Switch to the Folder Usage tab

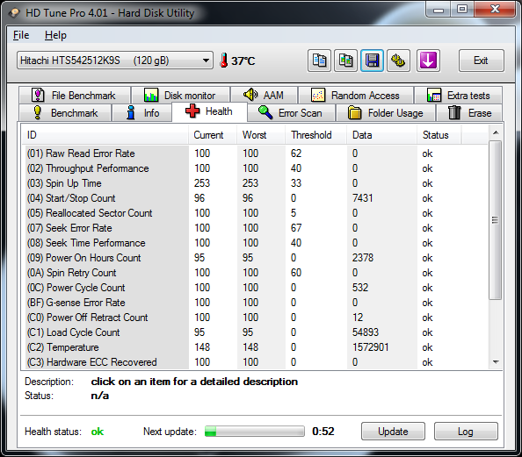click(386, 112)
